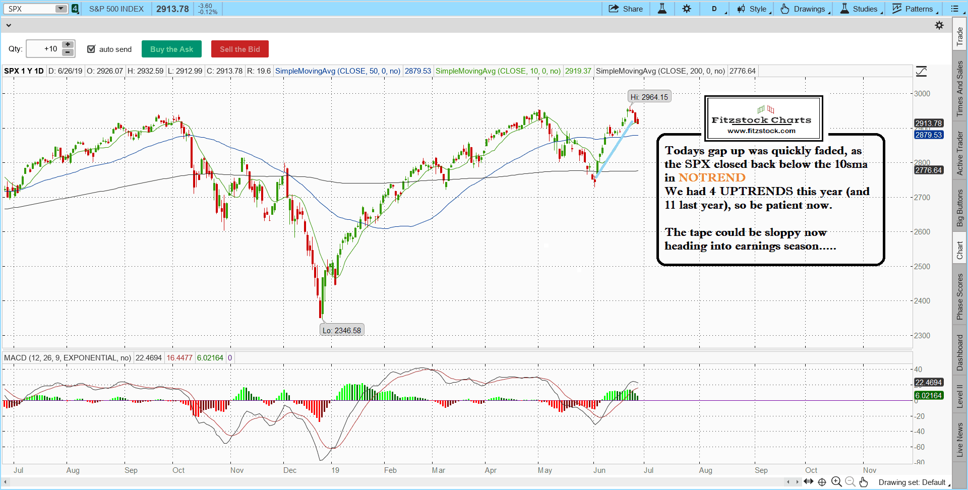Click the zoom in magnifier icon
Image resolution: width=968 pixels, height=490 pixels.
pos(836,482)
